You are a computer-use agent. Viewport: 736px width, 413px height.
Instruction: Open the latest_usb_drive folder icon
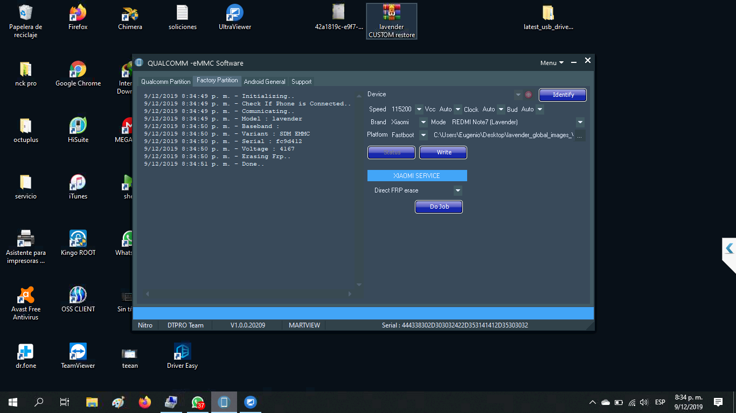point(548,17)
